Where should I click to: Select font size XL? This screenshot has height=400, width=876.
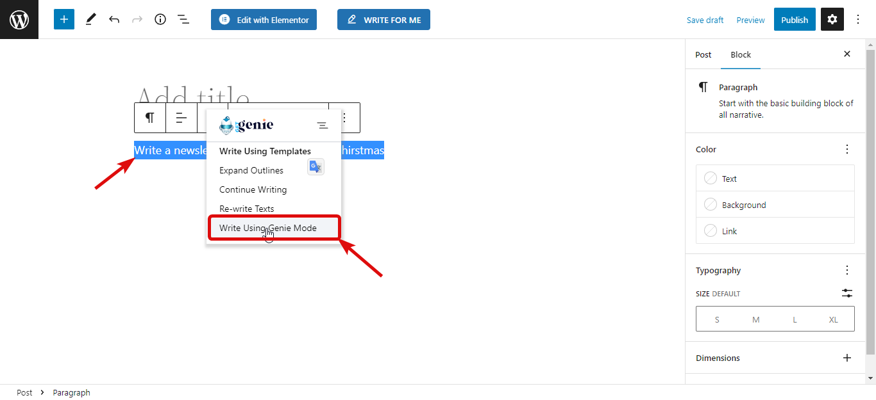834,319
